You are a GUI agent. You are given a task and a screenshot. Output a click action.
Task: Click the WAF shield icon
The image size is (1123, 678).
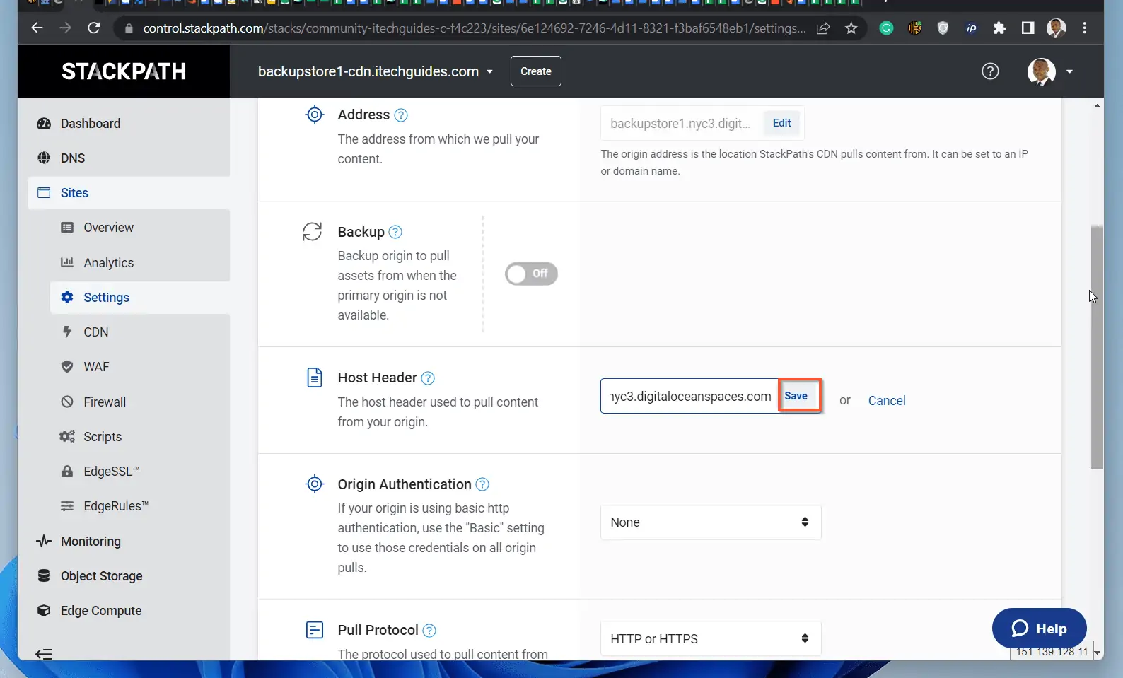(67, 367)
